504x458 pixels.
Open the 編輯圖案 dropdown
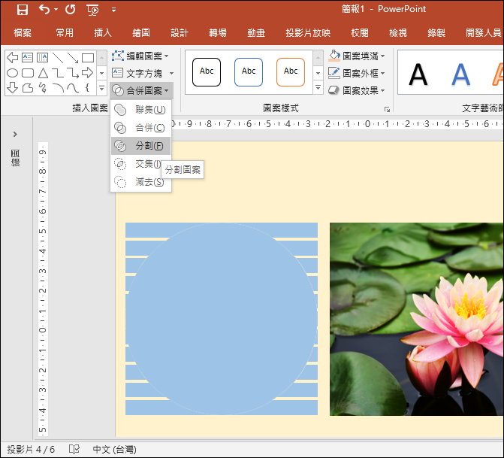(140, 56)
